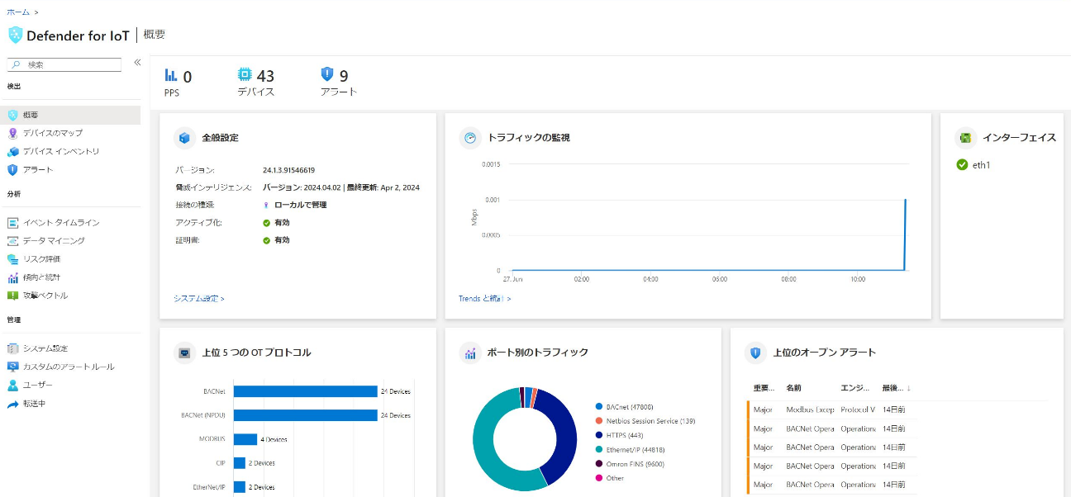Click the MODBUS bar showing 4 Devices
Image resolution: width=1071 pixels, height=497 pixels.
click(x=245, y=439)
